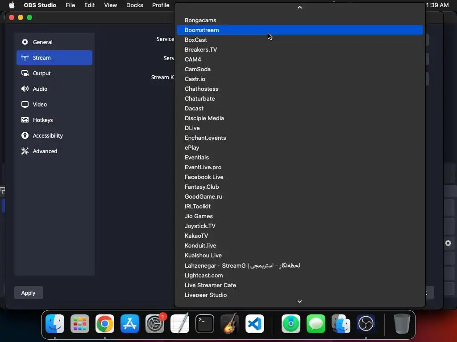Select Jio Games as the service

(x=300, y=216)
